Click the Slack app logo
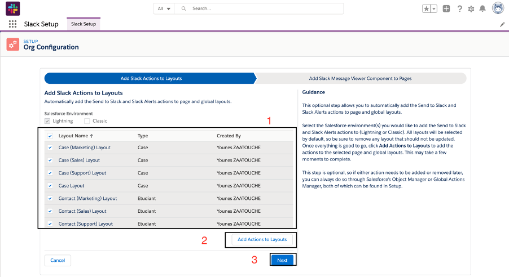Image resolution: width=509 pixels, height=277 pixels. click(x=12, y=8)
